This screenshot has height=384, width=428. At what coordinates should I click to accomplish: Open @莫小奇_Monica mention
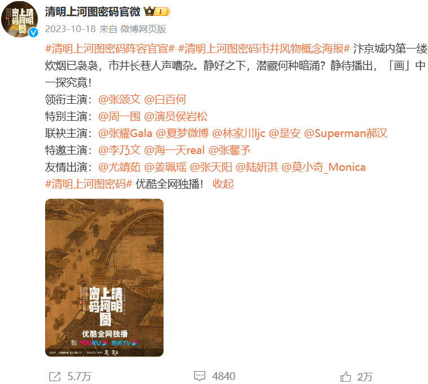pyautogui.click(x=323, y=167)
